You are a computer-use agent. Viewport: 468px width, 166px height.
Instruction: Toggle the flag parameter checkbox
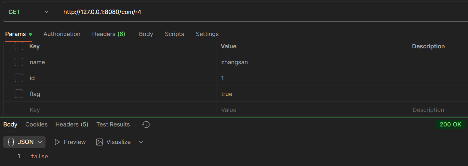[x=19, y=94]
